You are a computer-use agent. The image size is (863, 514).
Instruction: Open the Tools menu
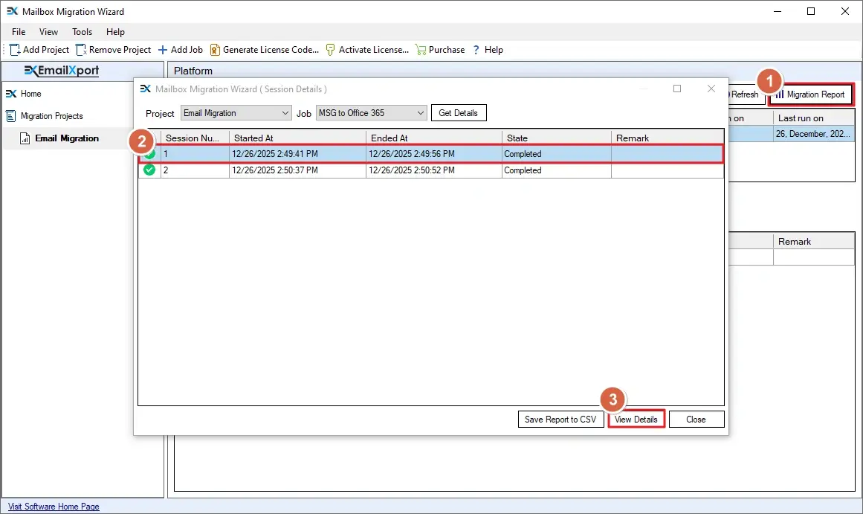click(82, 32)
